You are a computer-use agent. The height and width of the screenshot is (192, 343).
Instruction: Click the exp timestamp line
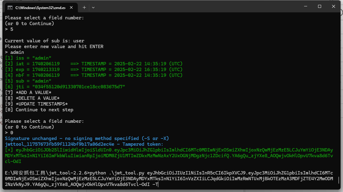(94, 70)
